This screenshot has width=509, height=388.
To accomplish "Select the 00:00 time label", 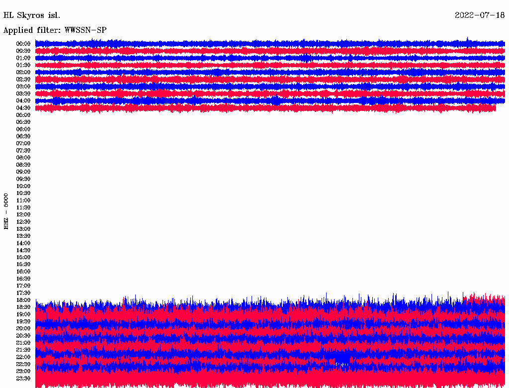I will point(23,44).
